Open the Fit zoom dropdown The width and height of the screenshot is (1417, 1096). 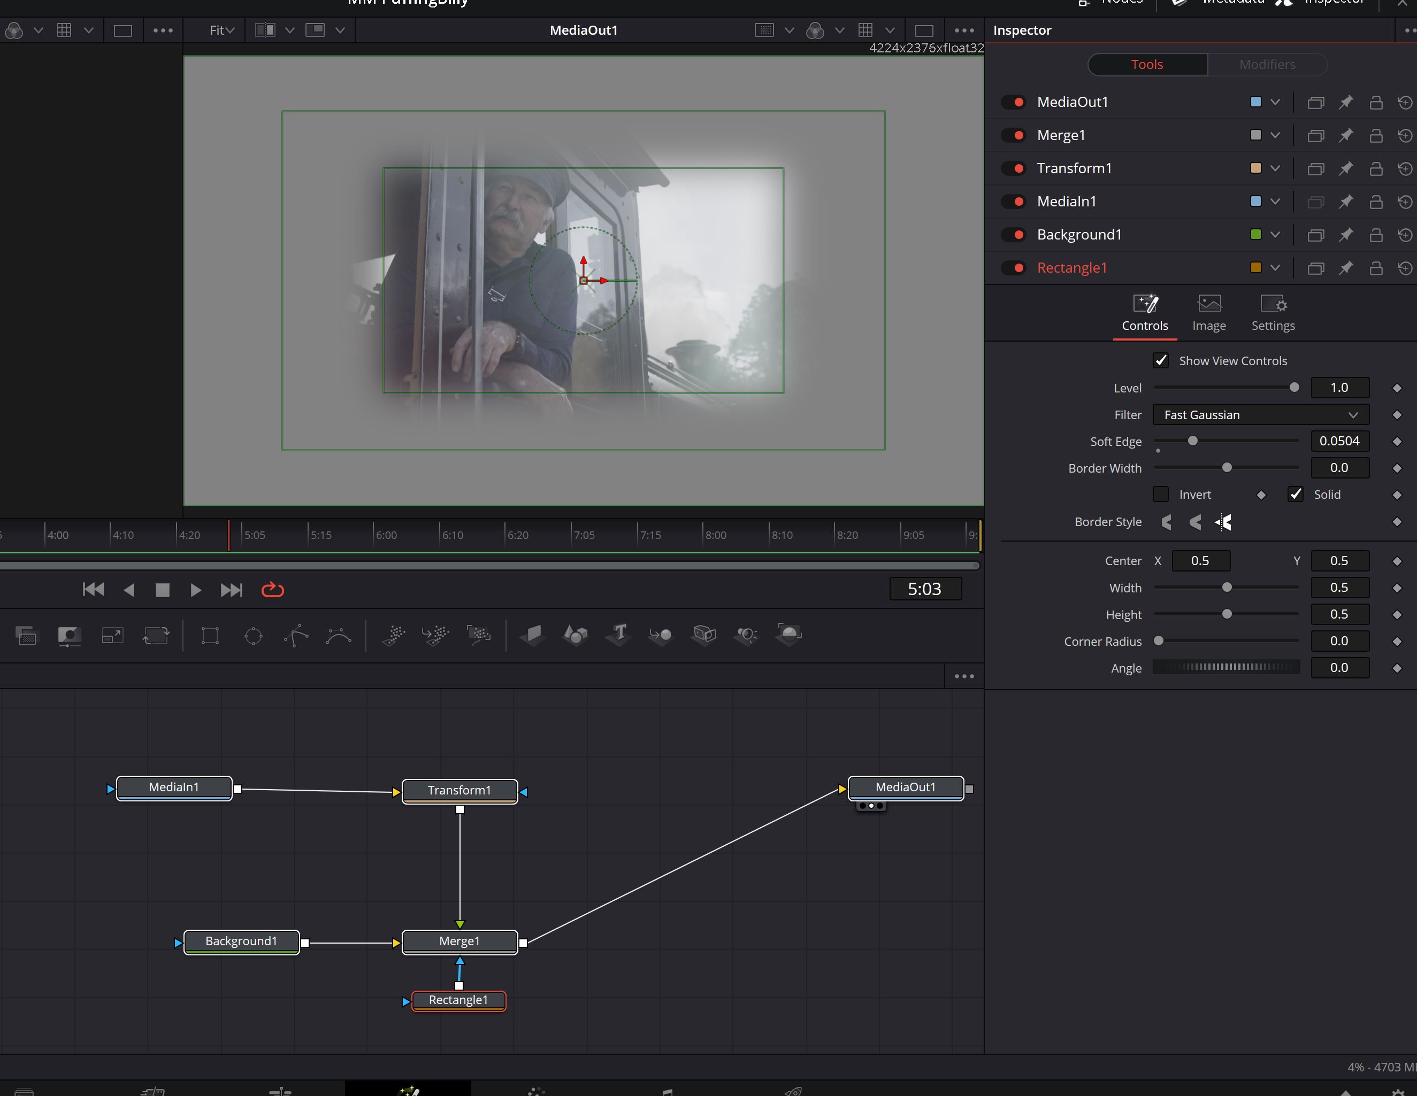(x=222, y=30)
